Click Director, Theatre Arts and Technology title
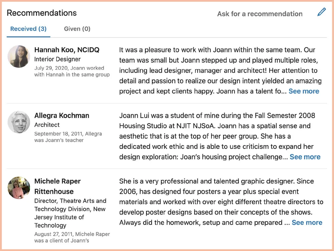The height and width of the screenshot is (251, 334). click(x=70, y=213)
